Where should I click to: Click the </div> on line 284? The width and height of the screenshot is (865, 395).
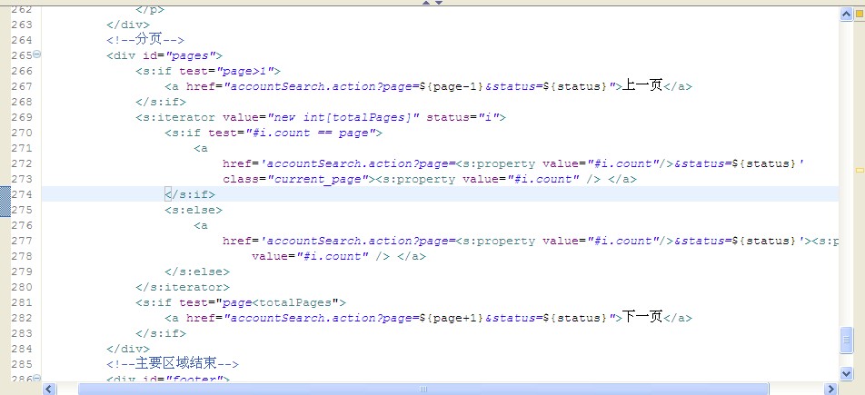(128, 349)
